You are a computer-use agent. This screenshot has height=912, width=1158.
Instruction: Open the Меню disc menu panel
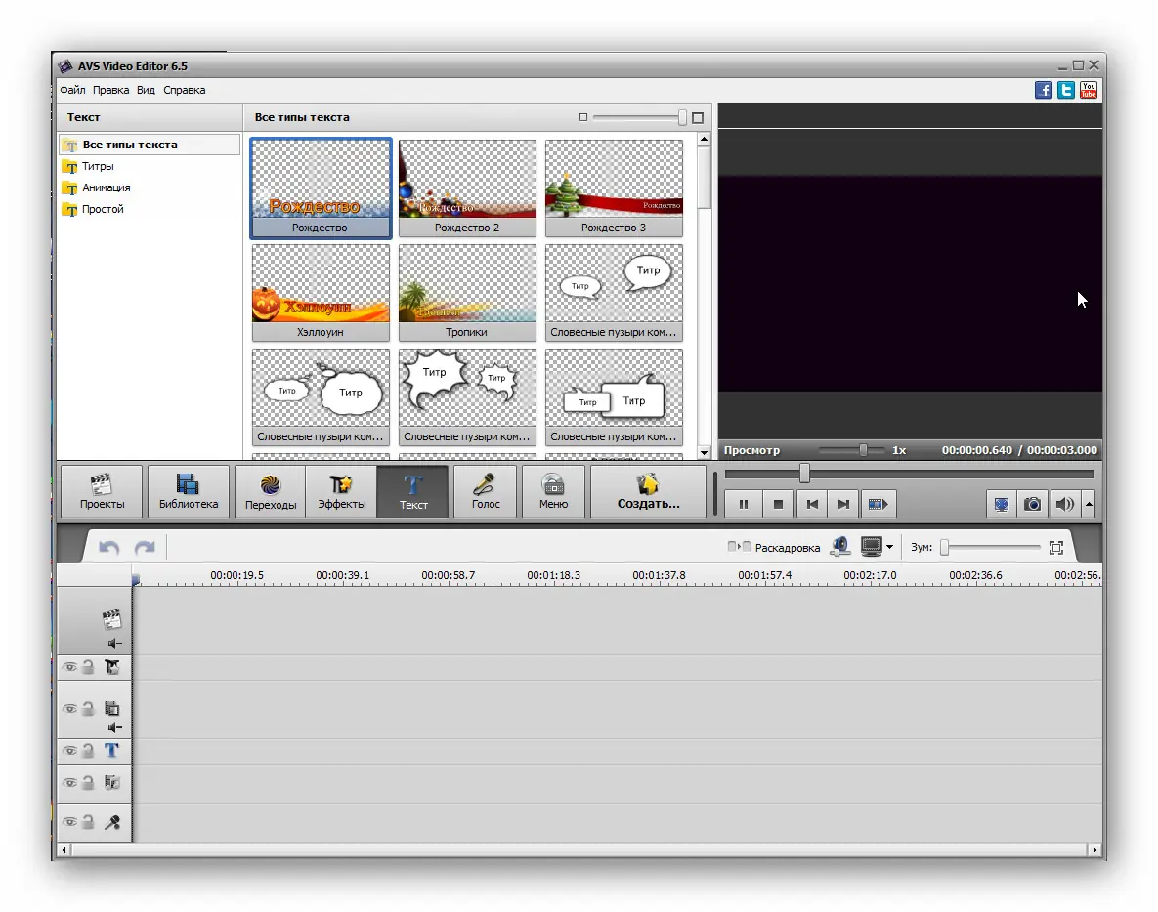click(553, 491)
